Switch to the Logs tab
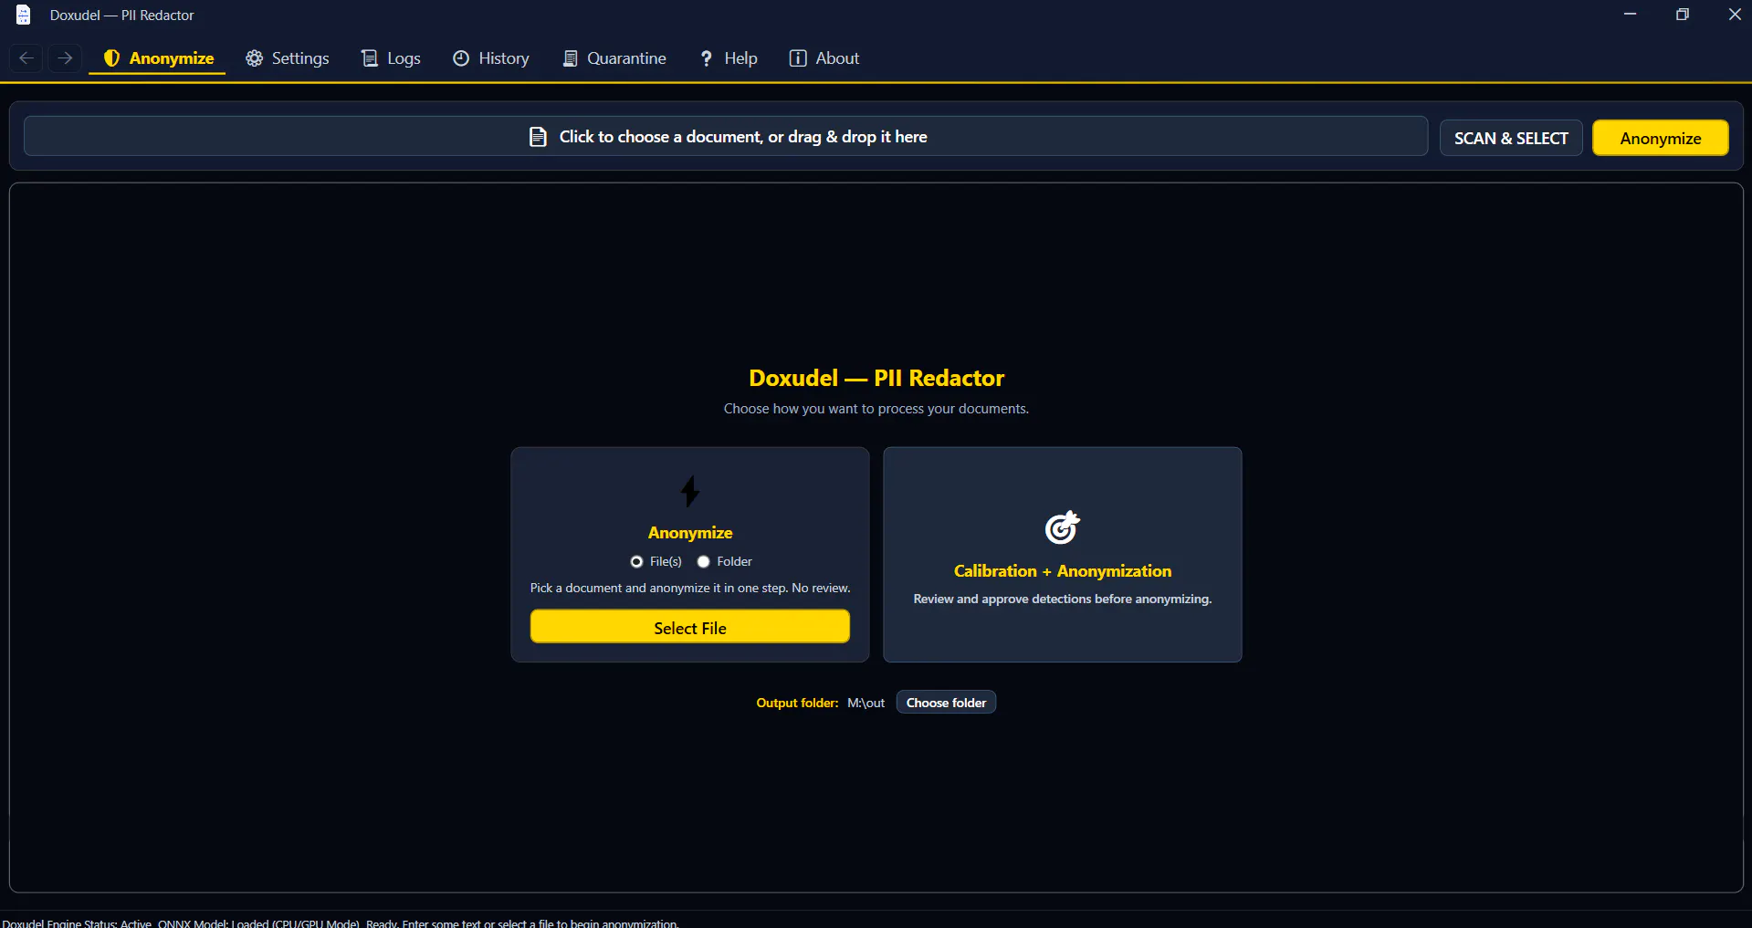 [x=391, y=58]
